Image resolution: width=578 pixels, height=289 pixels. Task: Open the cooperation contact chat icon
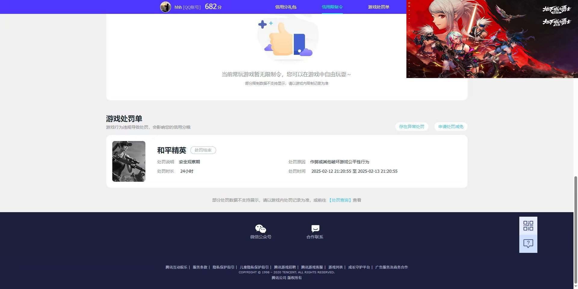(x=315, y=229)
